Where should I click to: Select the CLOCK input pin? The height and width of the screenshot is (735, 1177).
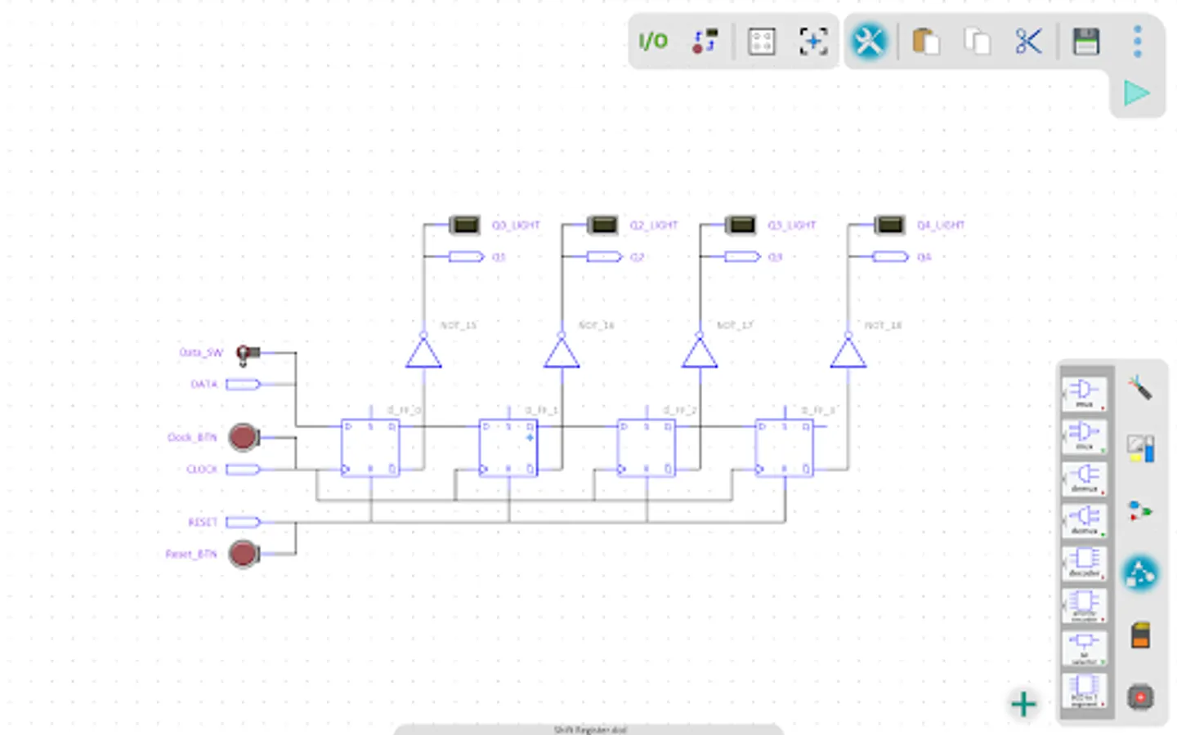(x=243, y=469)
